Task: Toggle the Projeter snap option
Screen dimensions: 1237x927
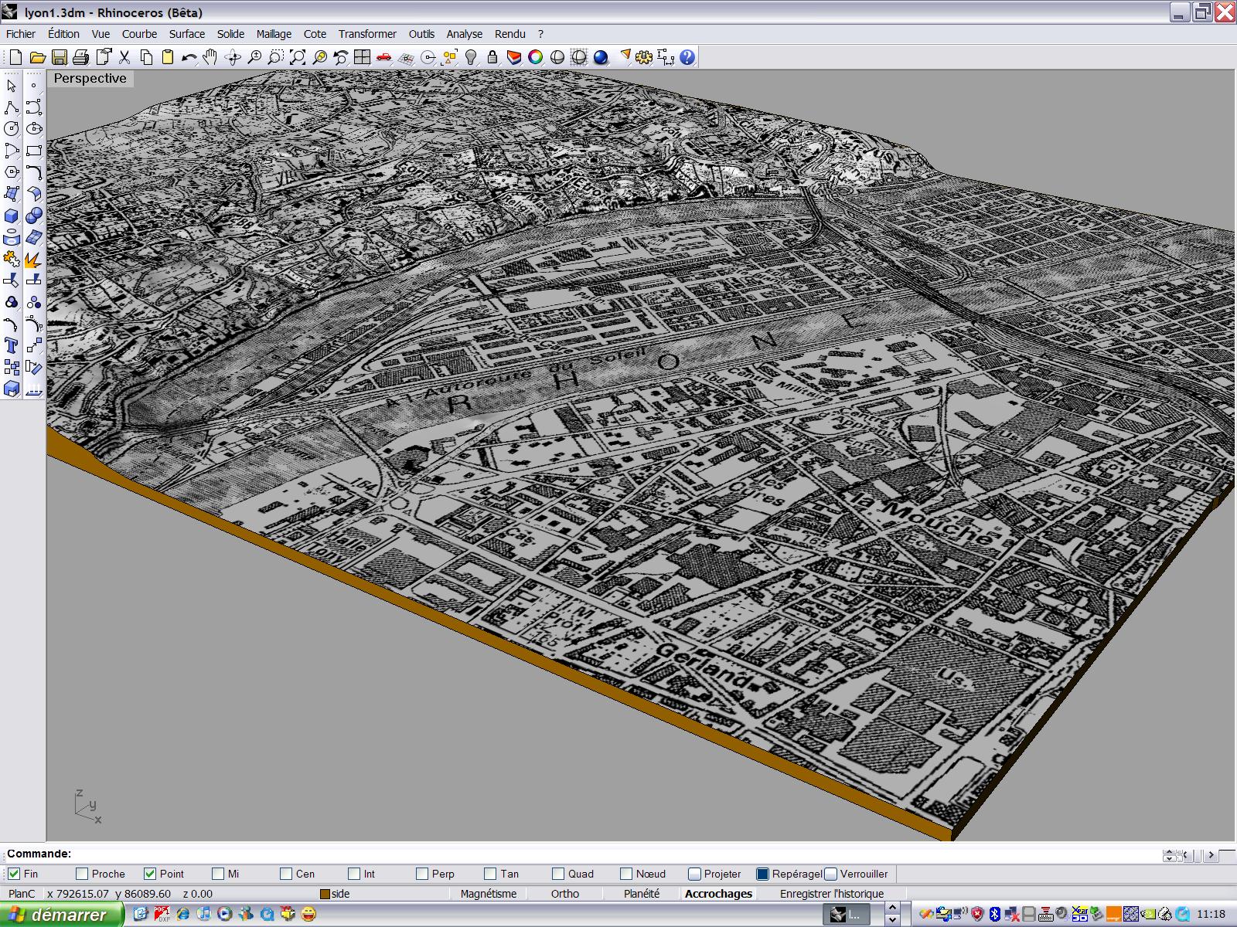Action: tap(694, 874)
